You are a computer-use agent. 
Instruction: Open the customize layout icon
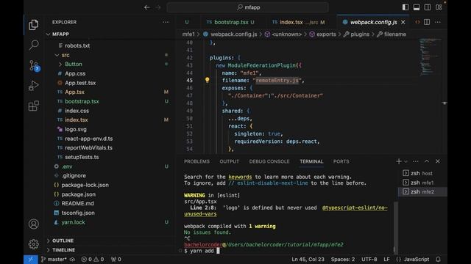click(x=439, y=7)
